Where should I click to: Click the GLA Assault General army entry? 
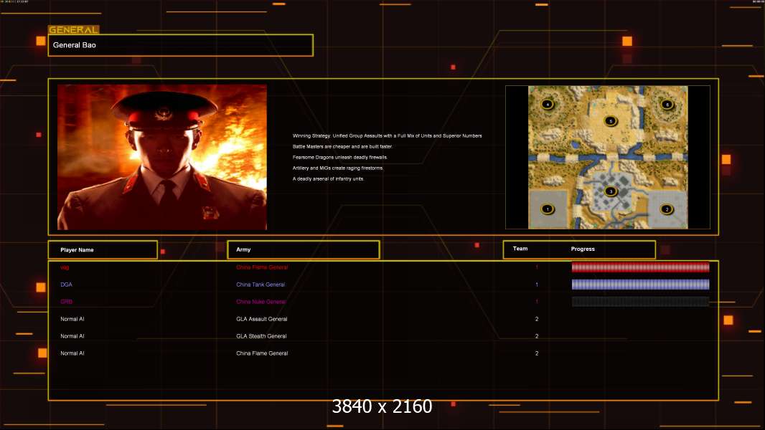point(261,319)
